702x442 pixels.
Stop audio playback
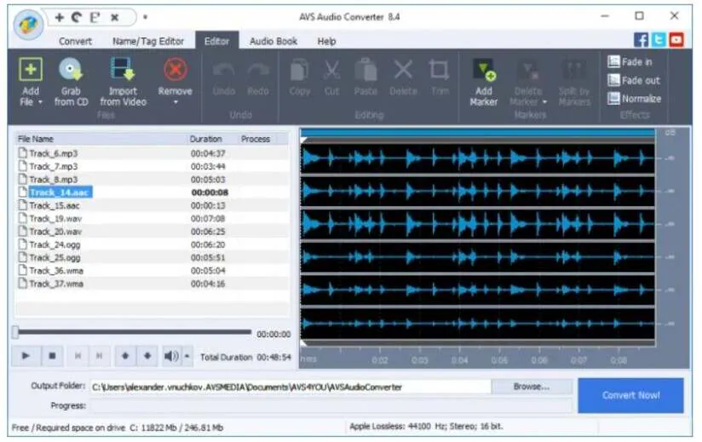52,356
